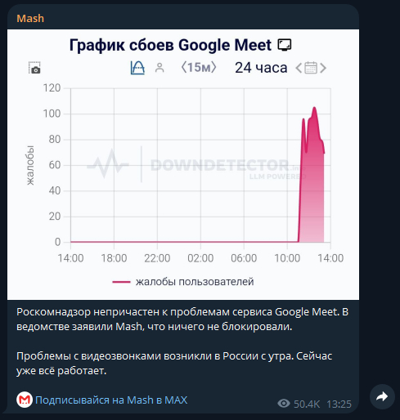The width and height of the screenshot is (400, 420).
Task: Select the 24 часа time range label
Action: [261, 68]
